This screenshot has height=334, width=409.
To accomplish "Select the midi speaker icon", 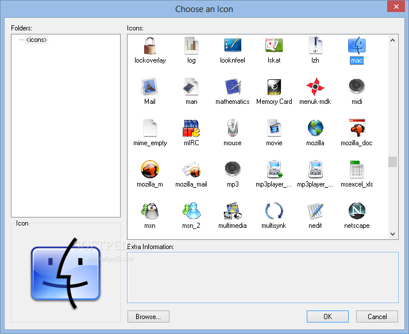I will 357,86.
